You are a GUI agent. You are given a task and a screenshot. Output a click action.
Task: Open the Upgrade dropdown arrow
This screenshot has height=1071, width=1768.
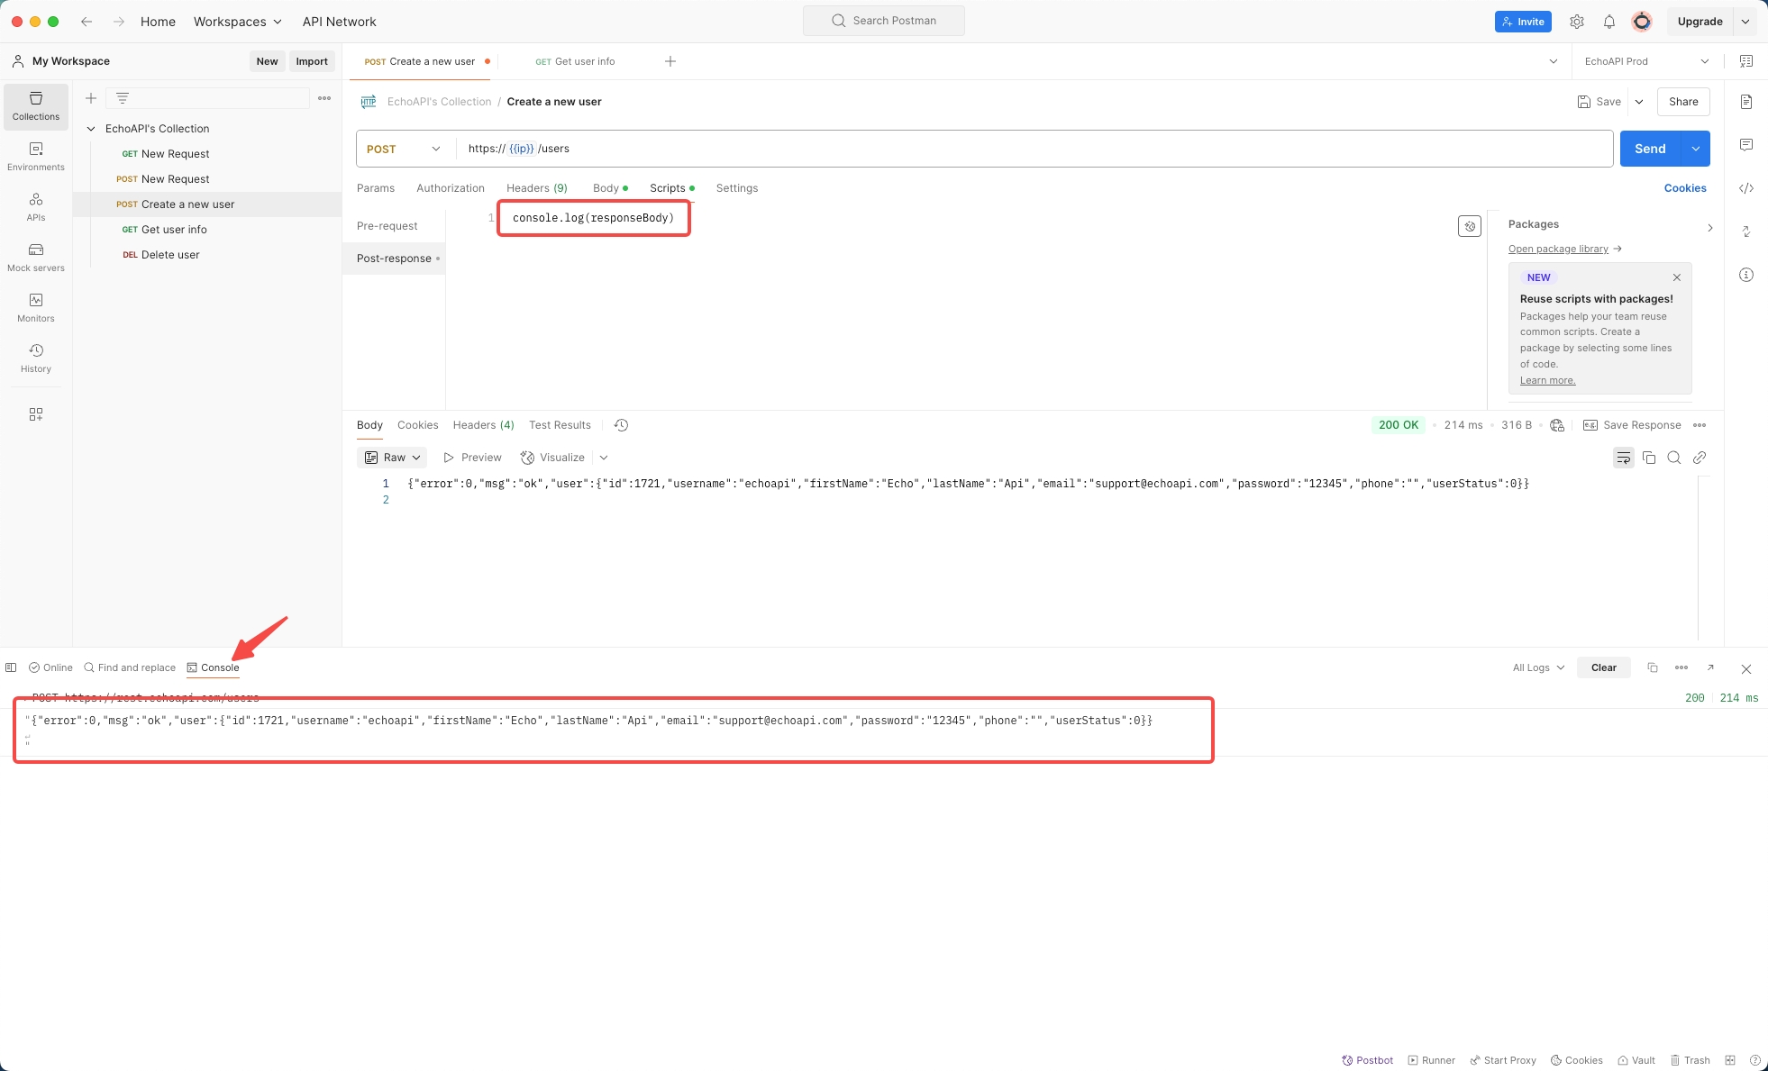click(1745, 22)
